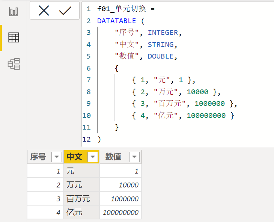Click the cell containing 百万元
The image size is (274, 222).
click(x=81, y=199)
